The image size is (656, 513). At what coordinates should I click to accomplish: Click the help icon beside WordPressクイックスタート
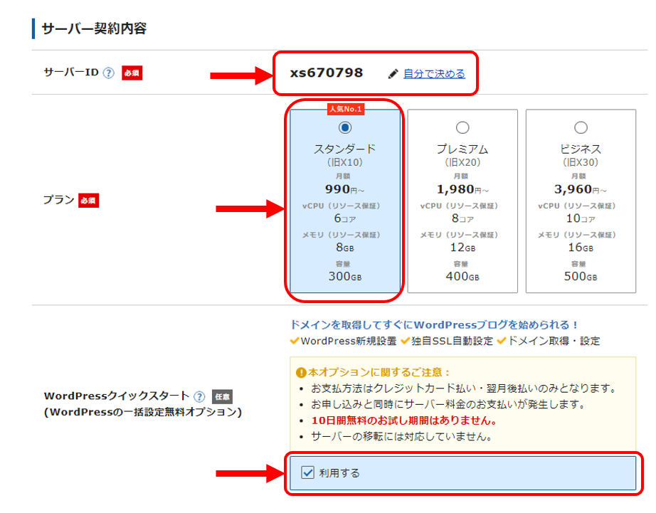[x=199, y=396]
